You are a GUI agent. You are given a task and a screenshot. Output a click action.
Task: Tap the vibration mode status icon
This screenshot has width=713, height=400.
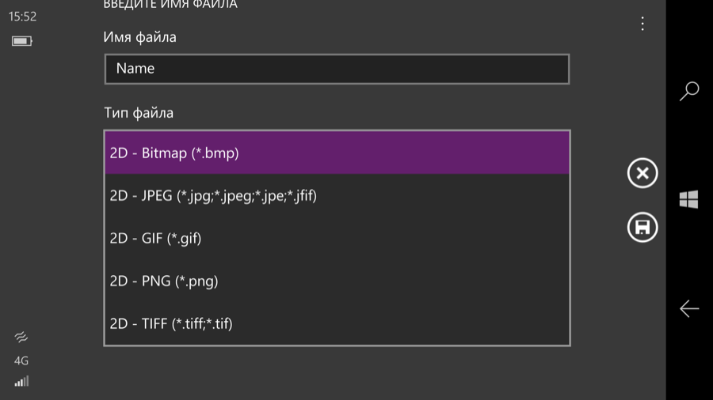coord(21,337)
